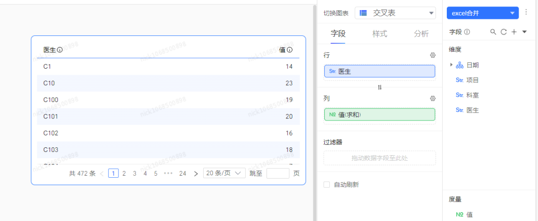
Task: Click the value 16 cell
Action: [289, 133]
